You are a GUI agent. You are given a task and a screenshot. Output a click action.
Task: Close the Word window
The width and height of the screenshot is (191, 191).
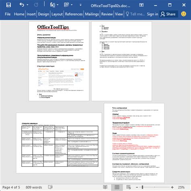pos(184,5)
